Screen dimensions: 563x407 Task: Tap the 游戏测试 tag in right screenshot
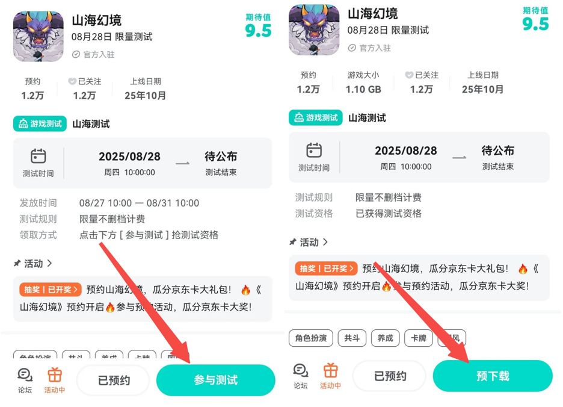coord(316,117)
